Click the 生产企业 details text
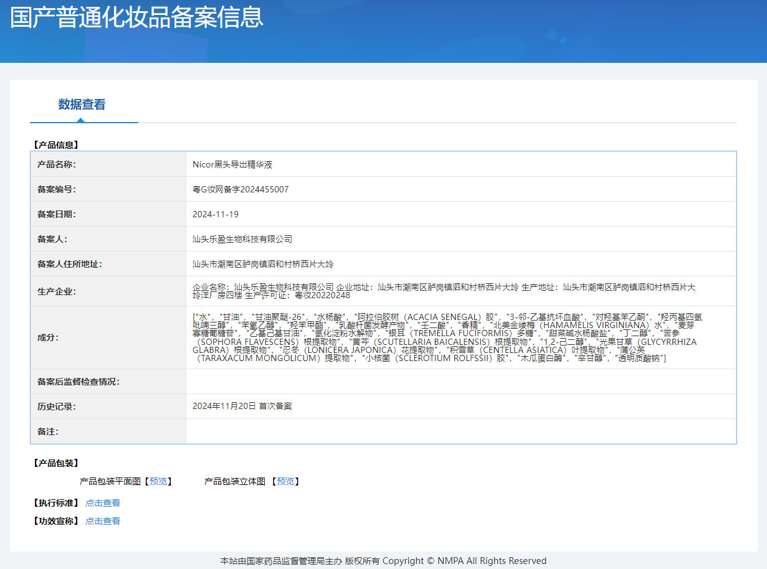 [x=444, y=291]
